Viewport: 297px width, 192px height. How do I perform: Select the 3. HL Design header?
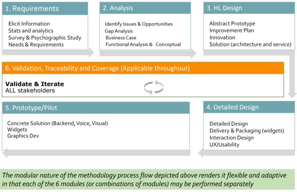click(249, 8)
